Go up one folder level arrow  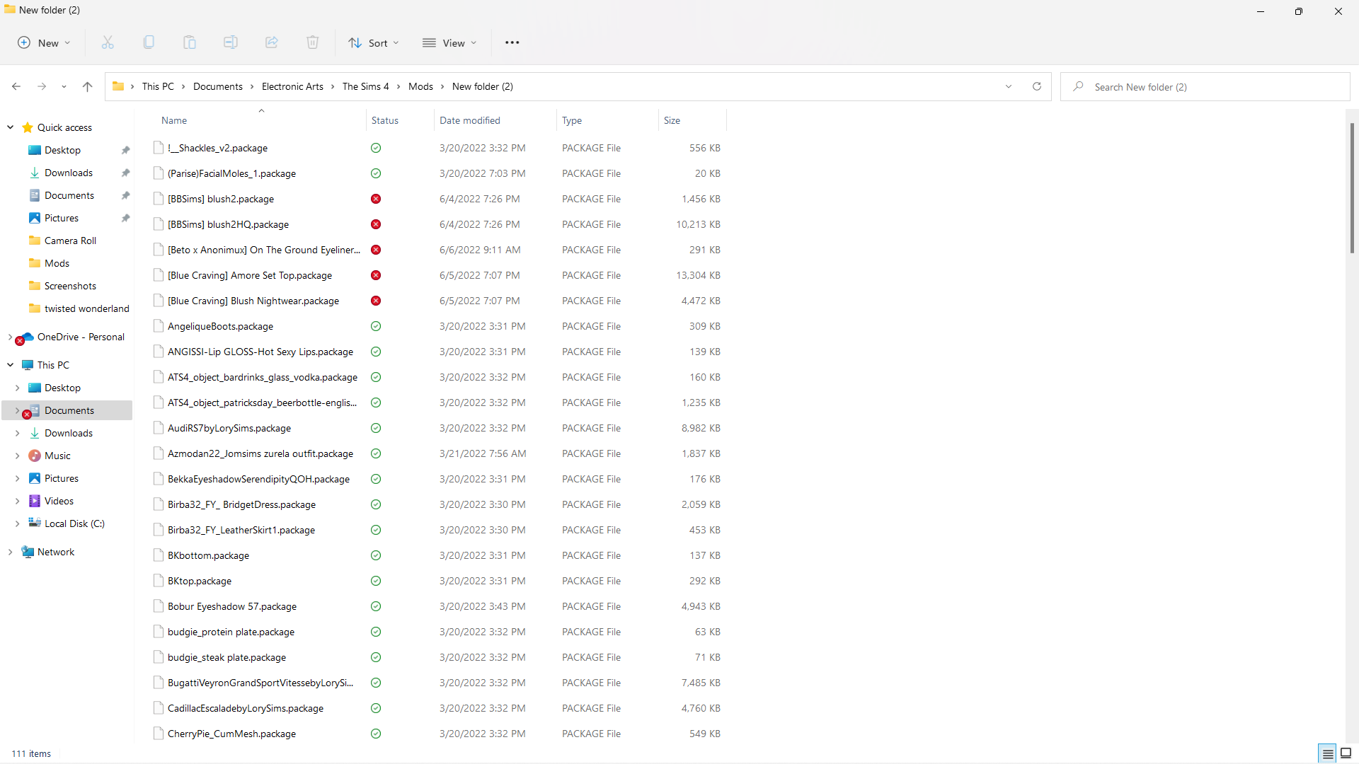[88, 86]
